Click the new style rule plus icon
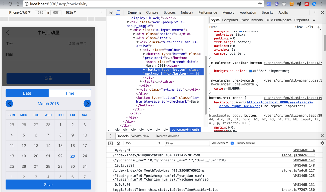Viewport: 326px width, 192px height. coord(318,27)
